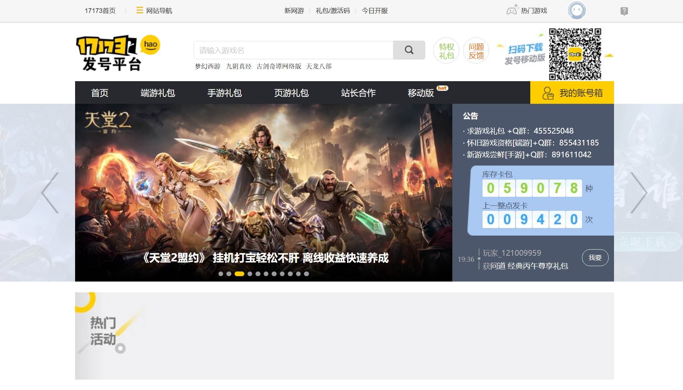This screenshot has height=390, width=683.
Task: Select 首页 in the navigation bar
Action: click(x=100, y=93)
